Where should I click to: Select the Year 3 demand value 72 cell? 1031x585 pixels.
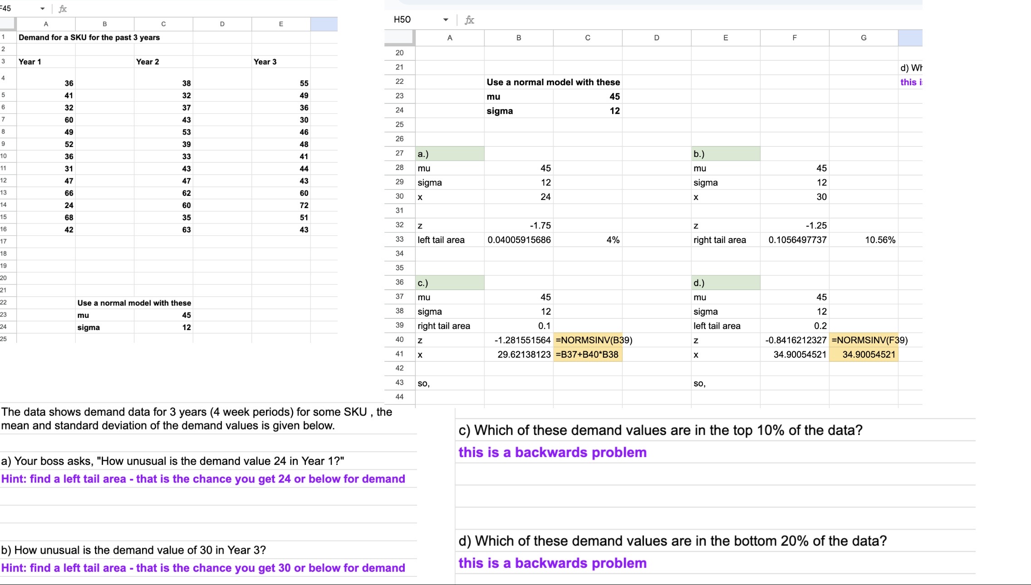pyautogui.click(x=280, y=205)
